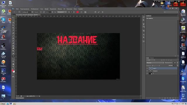Cancel current text edits
Viewport: 187px width, 105px height.
click(95, 12)
